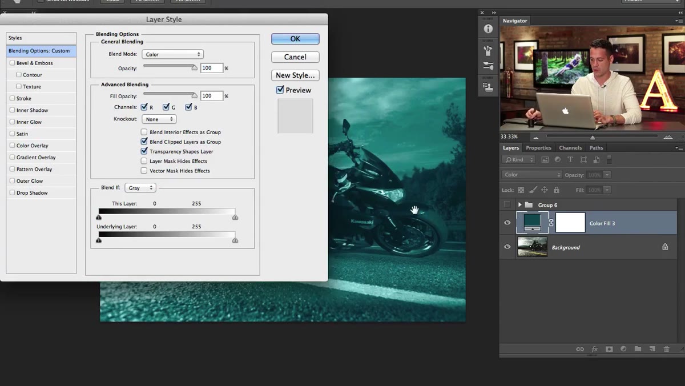Click the New fill or adjustment layer icon
The height and width of the screenshot is (386, 685).
tap(623, 349)
